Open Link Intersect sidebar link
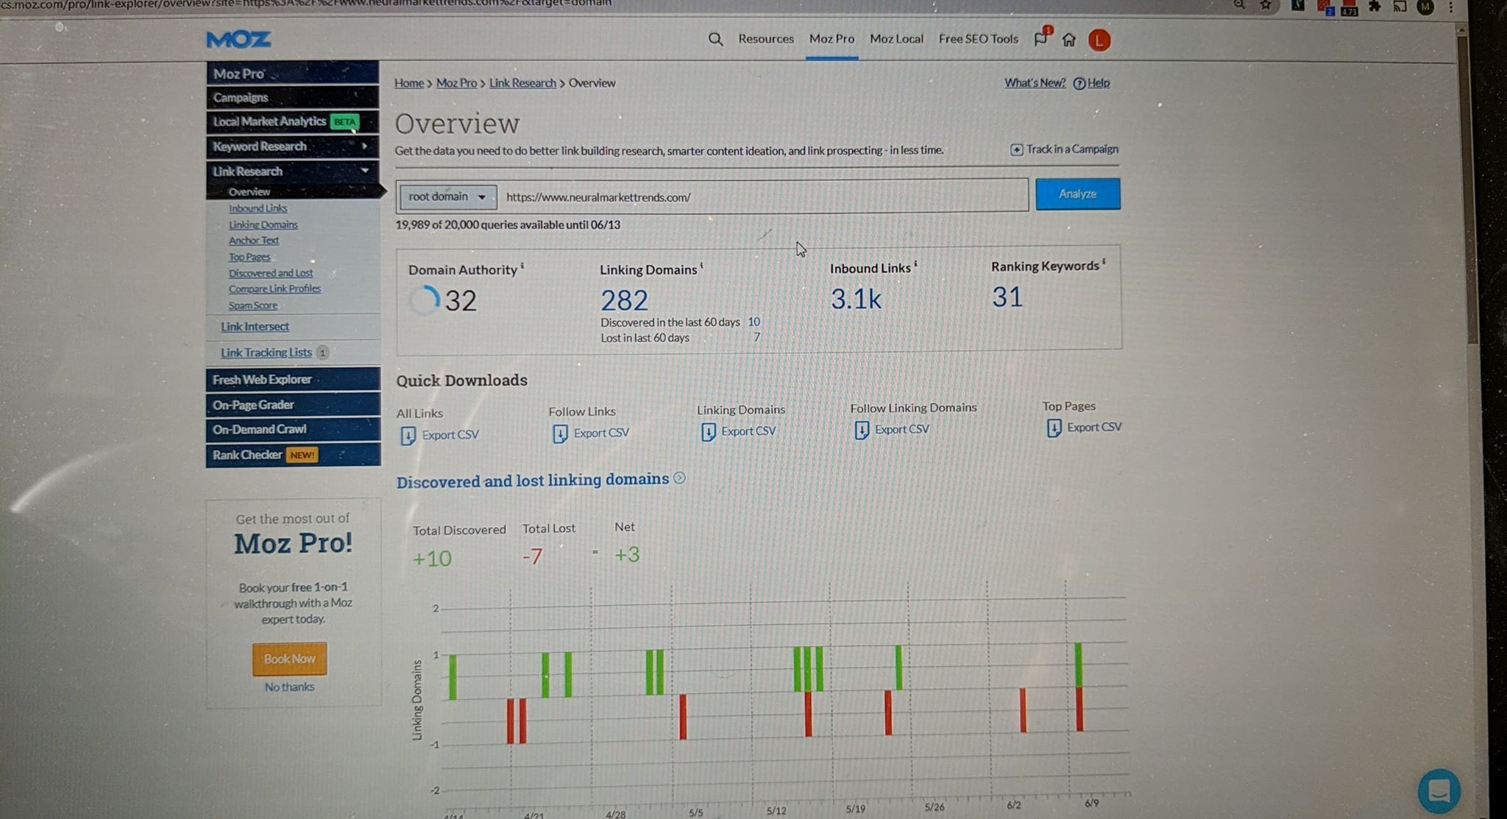 (255, 327)
